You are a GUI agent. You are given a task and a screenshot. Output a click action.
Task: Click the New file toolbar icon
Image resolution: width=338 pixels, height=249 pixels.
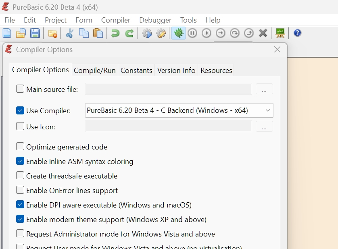(7, 33)
